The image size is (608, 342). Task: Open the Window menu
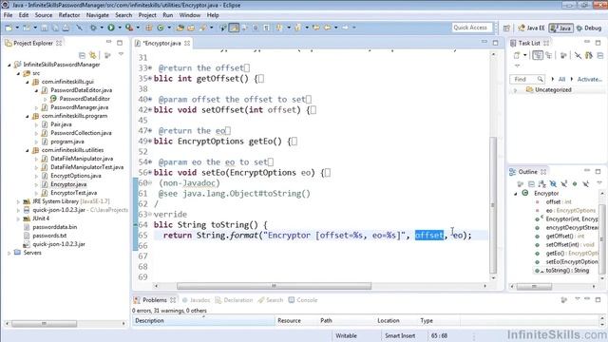point(190,15)
